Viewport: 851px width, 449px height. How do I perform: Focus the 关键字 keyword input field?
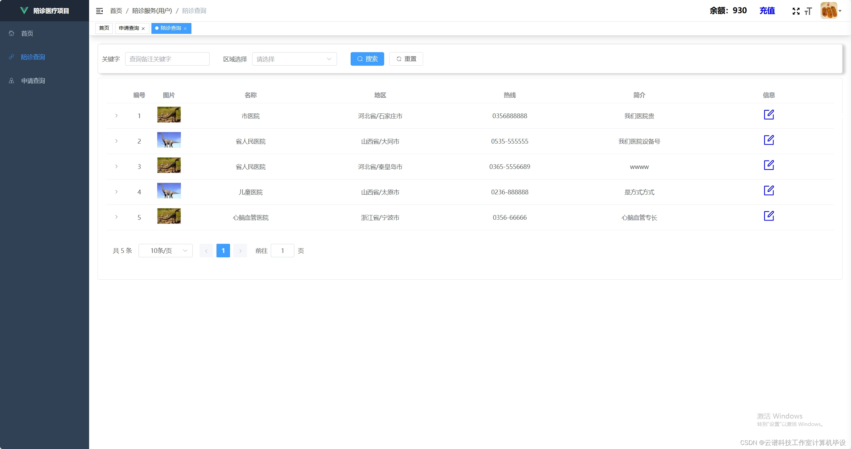pos(167,59)
